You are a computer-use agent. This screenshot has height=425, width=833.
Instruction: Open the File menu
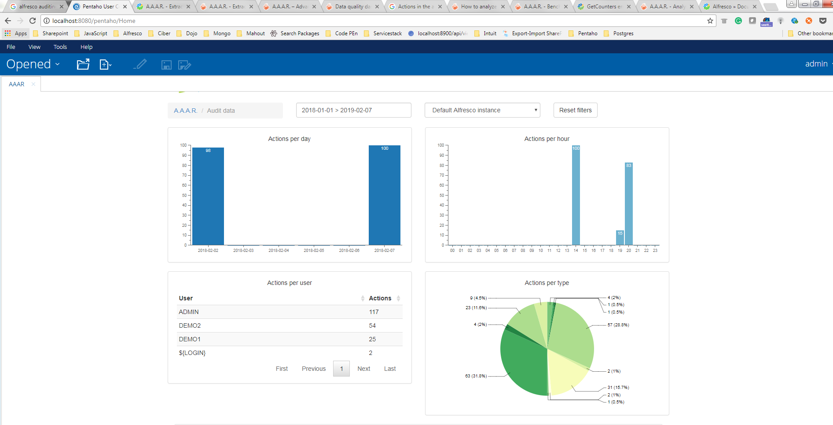click(x=11, y=47)
